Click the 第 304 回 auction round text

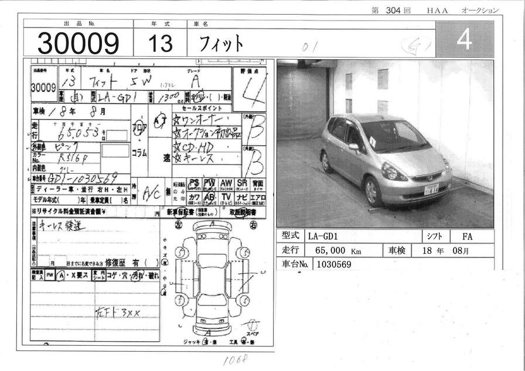coord(391,11)
